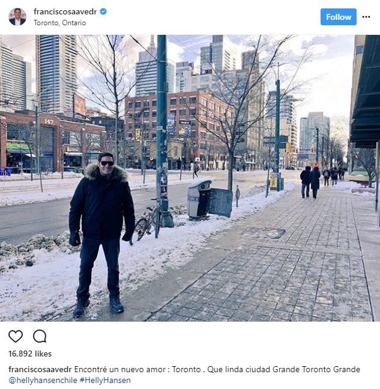Open the franciscosaavedr profile picture
The height and width of the screenshot is (389, 380).
pyautogui.click(x=17, y=17)
